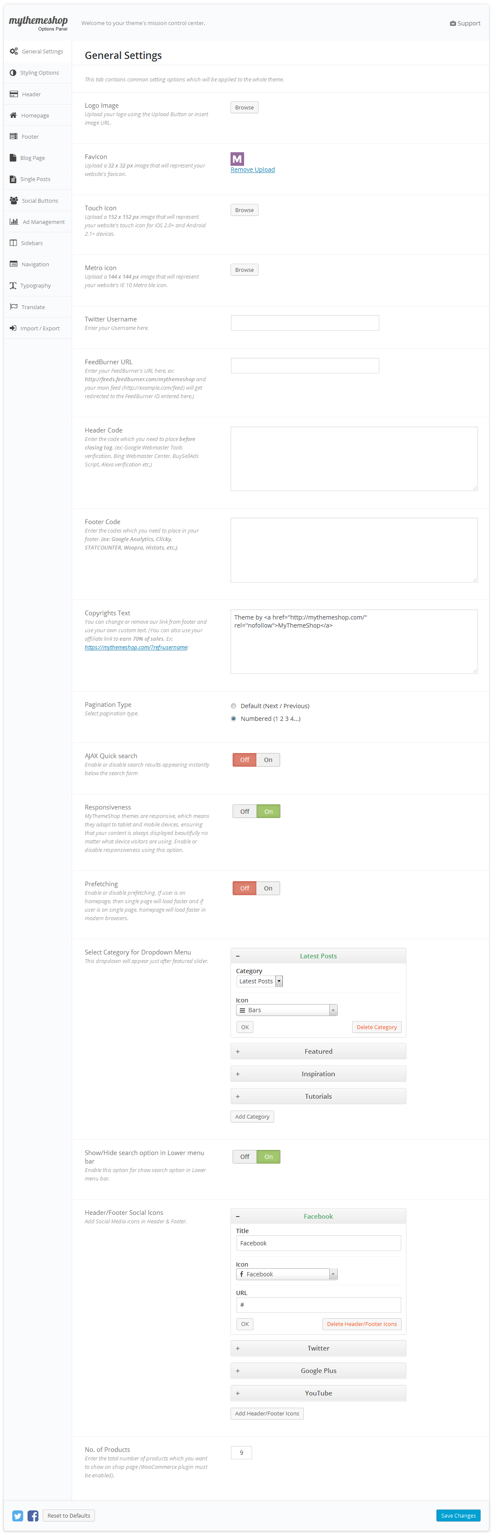Open the Latest Posts category dropdown
Screen dimensions: 492x1535
pyautogui.click(x=260, y=981)
